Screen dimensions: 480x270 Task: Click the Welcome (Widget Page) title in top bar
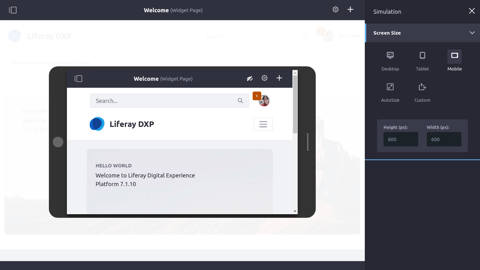[x=173, y=10]
